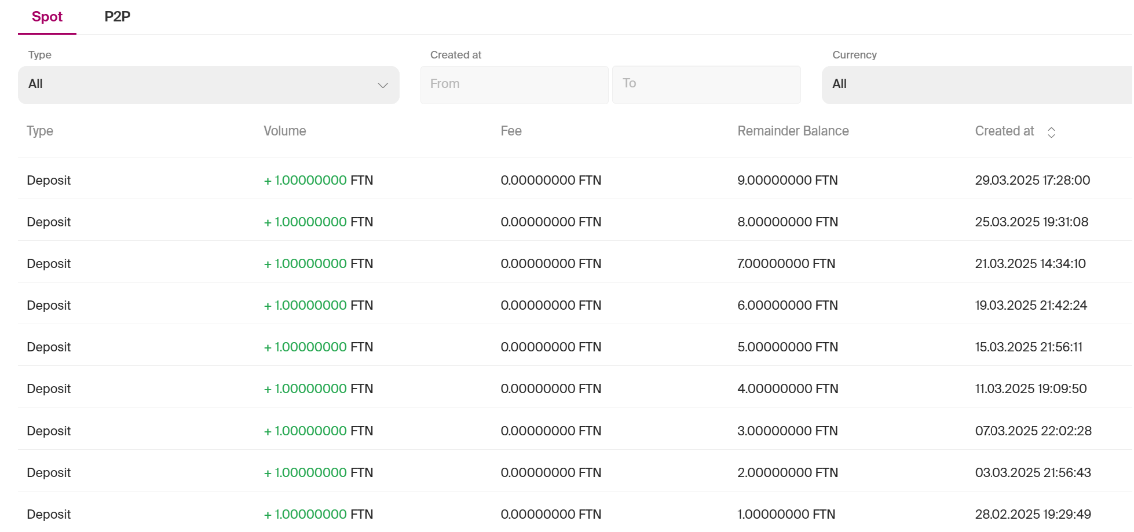Select the 07.03.2025 22:02:28 timestamp
Screen dimensions: 1134x532
[x=1033, y=431]
